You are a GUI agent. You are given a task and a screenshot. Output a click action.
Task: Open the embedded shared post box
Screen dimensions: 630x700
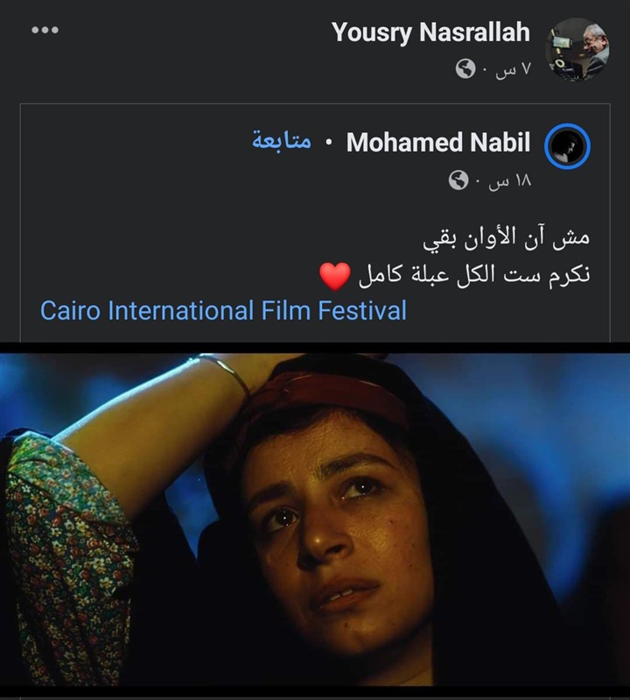(x=315, y=223)
